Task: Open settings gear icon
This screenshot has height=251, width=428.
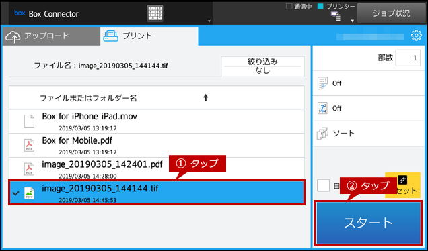Action: click(416, 36)
